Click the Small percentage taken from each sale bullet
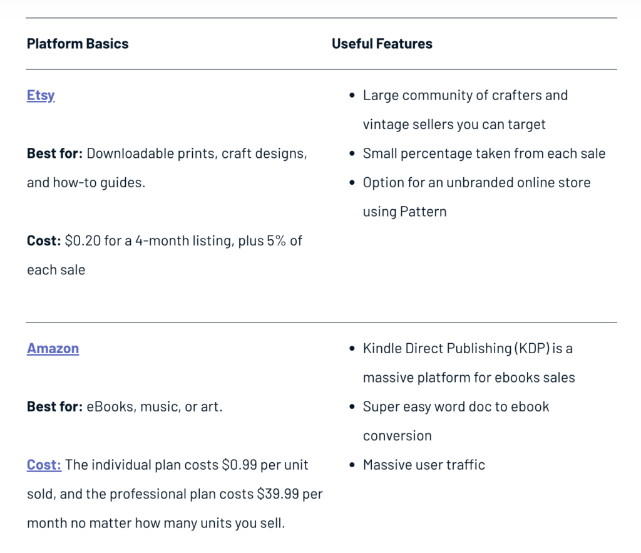Screen dimensions: 641x553 484,153
